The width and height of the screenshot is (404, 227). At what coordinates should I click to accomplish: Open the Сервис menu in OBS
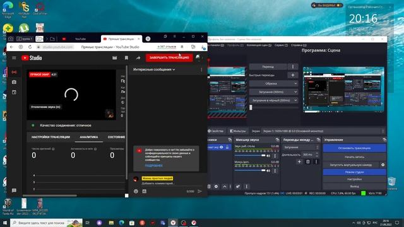(x=281, y=45)
